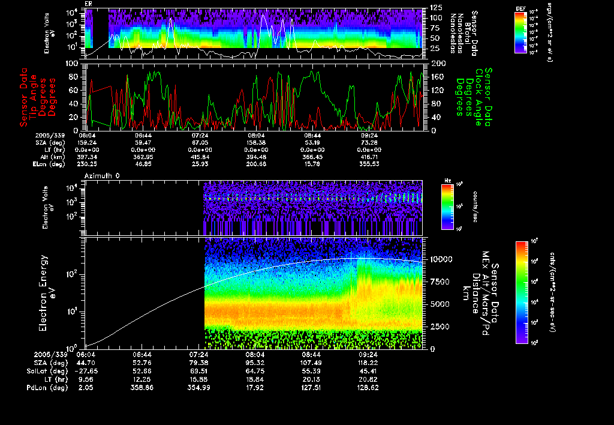Select altitude value 415.84
This screenshot has height=425, width=614.
[x=200, y=157]
